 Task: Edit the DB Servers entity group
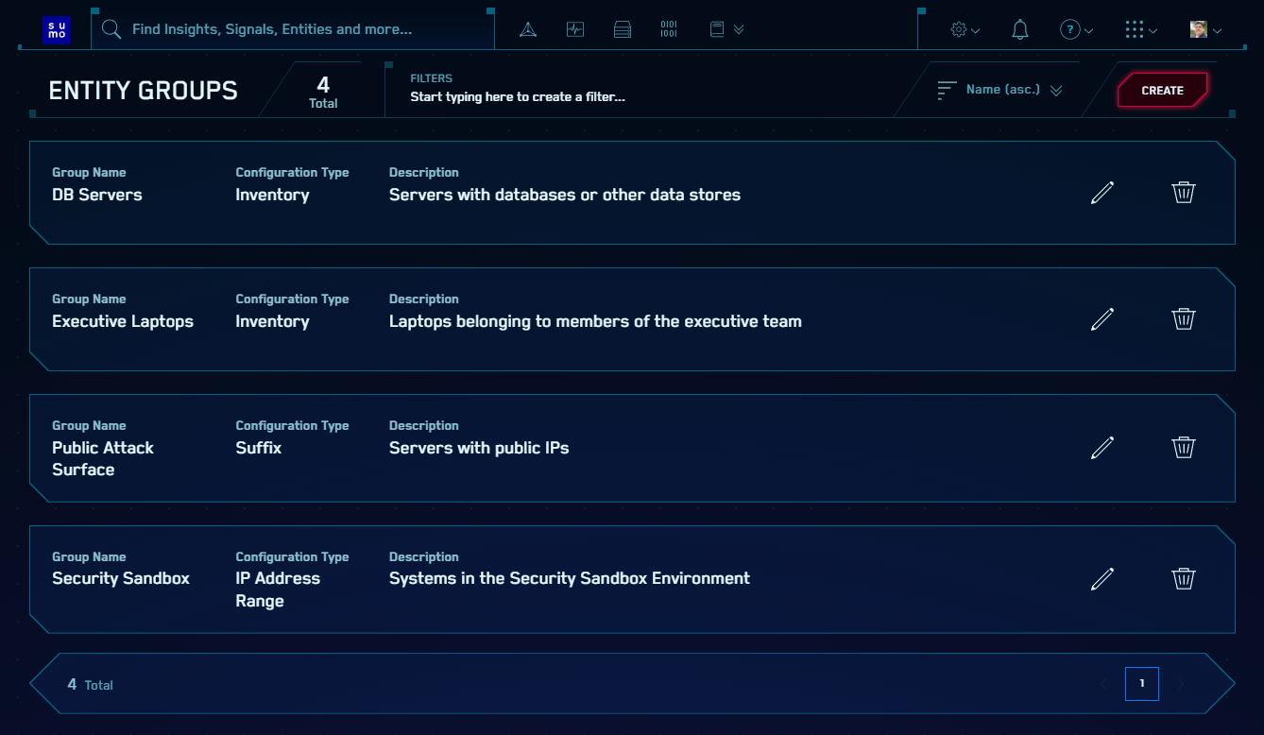coord(1102,193)
